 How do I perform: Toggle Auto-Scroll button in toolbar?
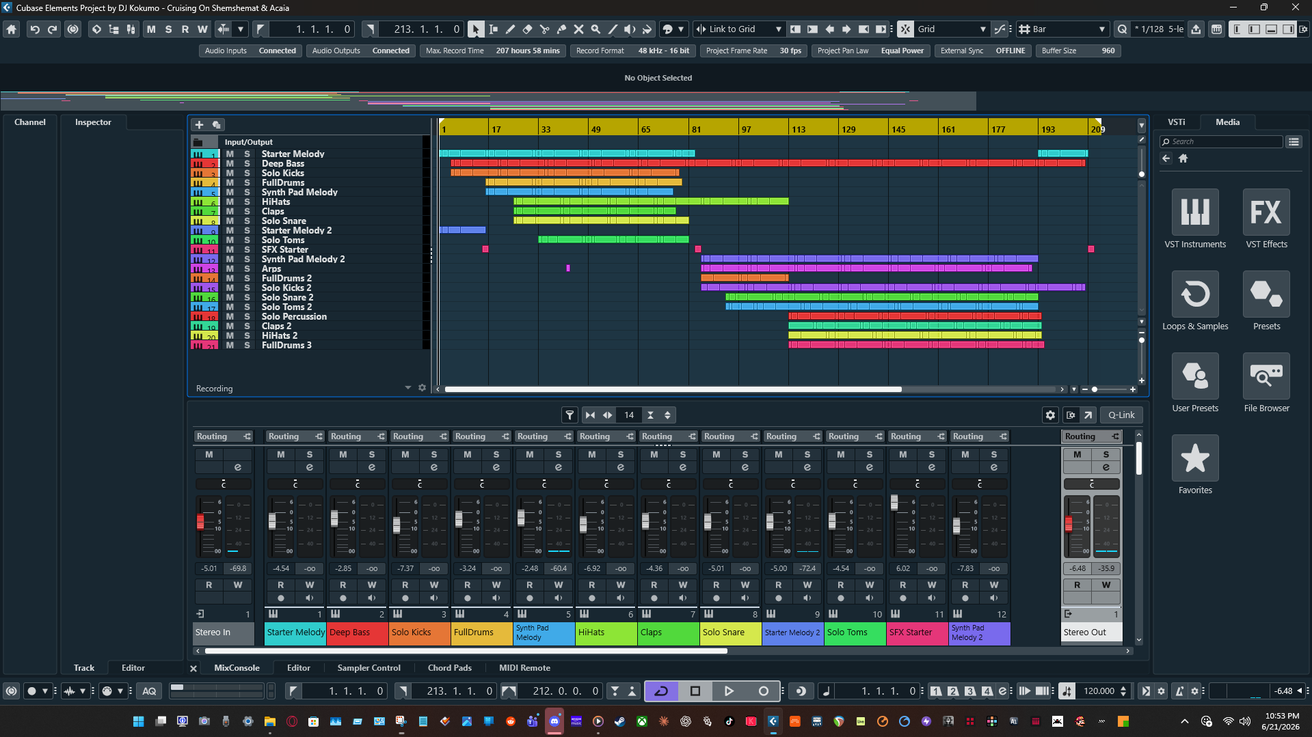[224, 29]
